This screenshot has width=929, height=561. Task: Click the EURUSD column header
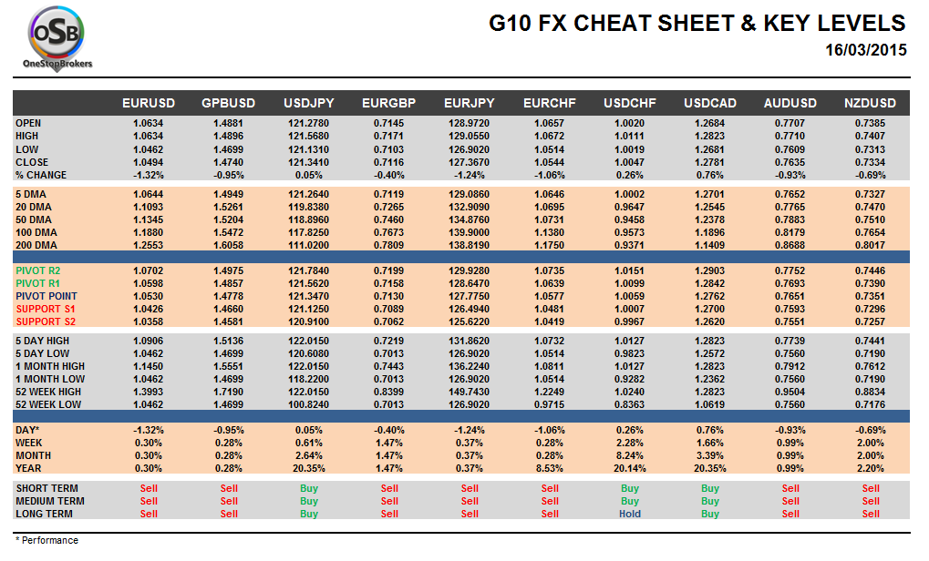[x=149, y=103]
